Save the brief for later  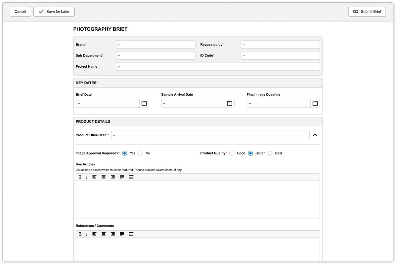[54, 11]
